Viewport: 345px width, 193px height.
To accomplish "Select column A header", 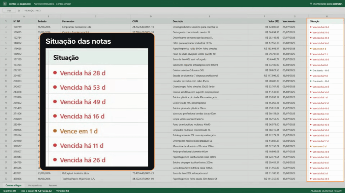I will click(24, 16).
